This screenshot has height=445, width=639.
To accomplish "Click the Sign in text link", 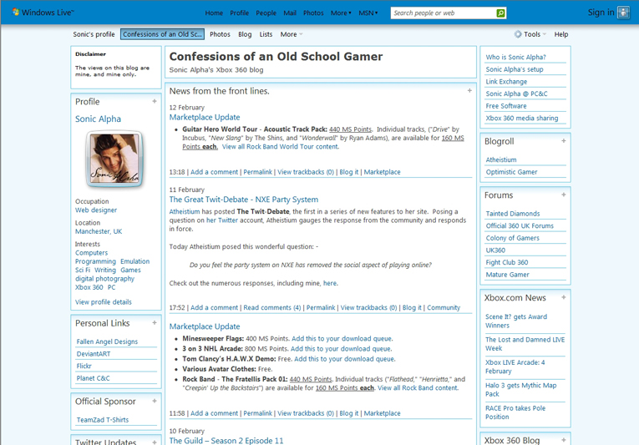I will [x=601, y=13].
